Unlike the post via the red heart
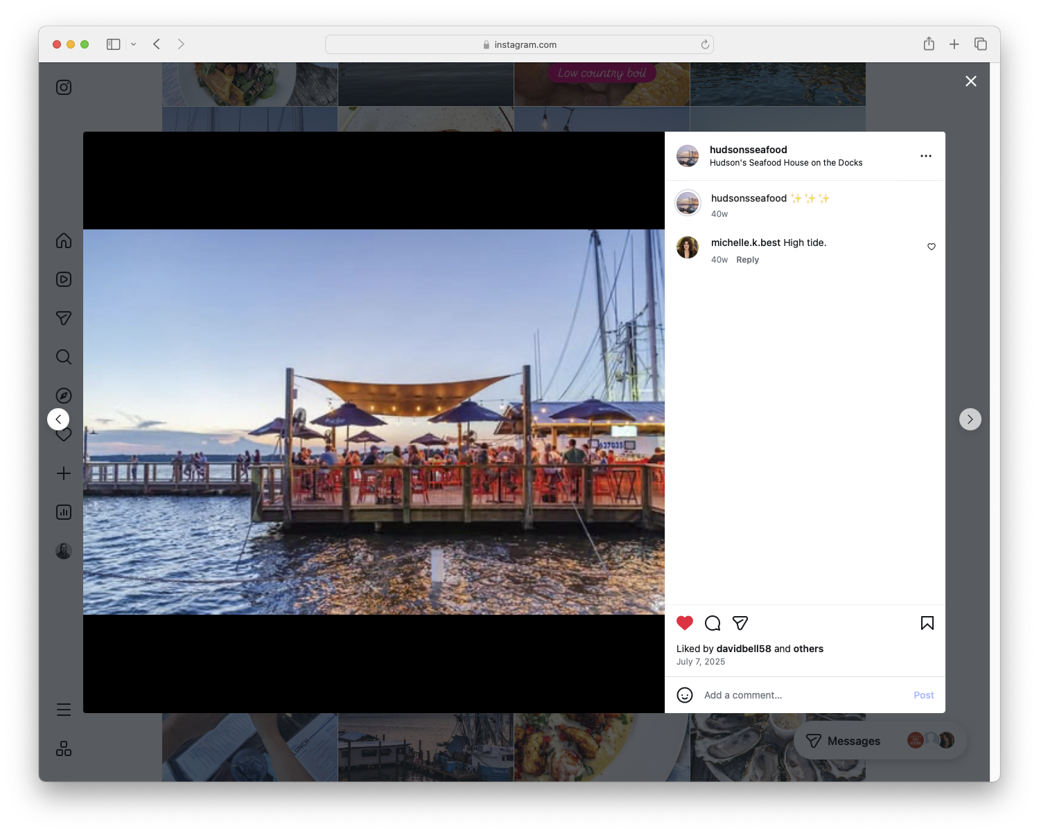The height and width of the screenshot is (833, 1039). [x=685, y=623]
